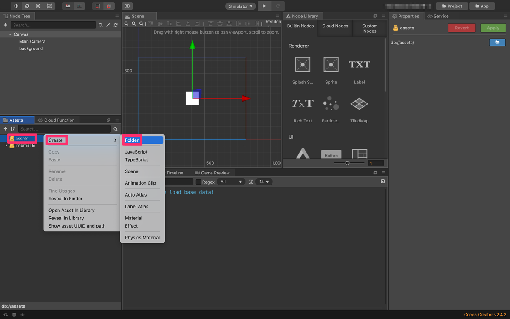Focus the Node Tree search field
This screenshot has height=319, width=510.
(54, 25)
